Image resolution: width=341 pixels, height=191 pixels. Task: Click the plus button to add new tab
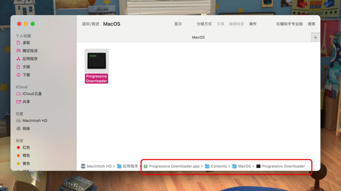(x=315, y=37)
